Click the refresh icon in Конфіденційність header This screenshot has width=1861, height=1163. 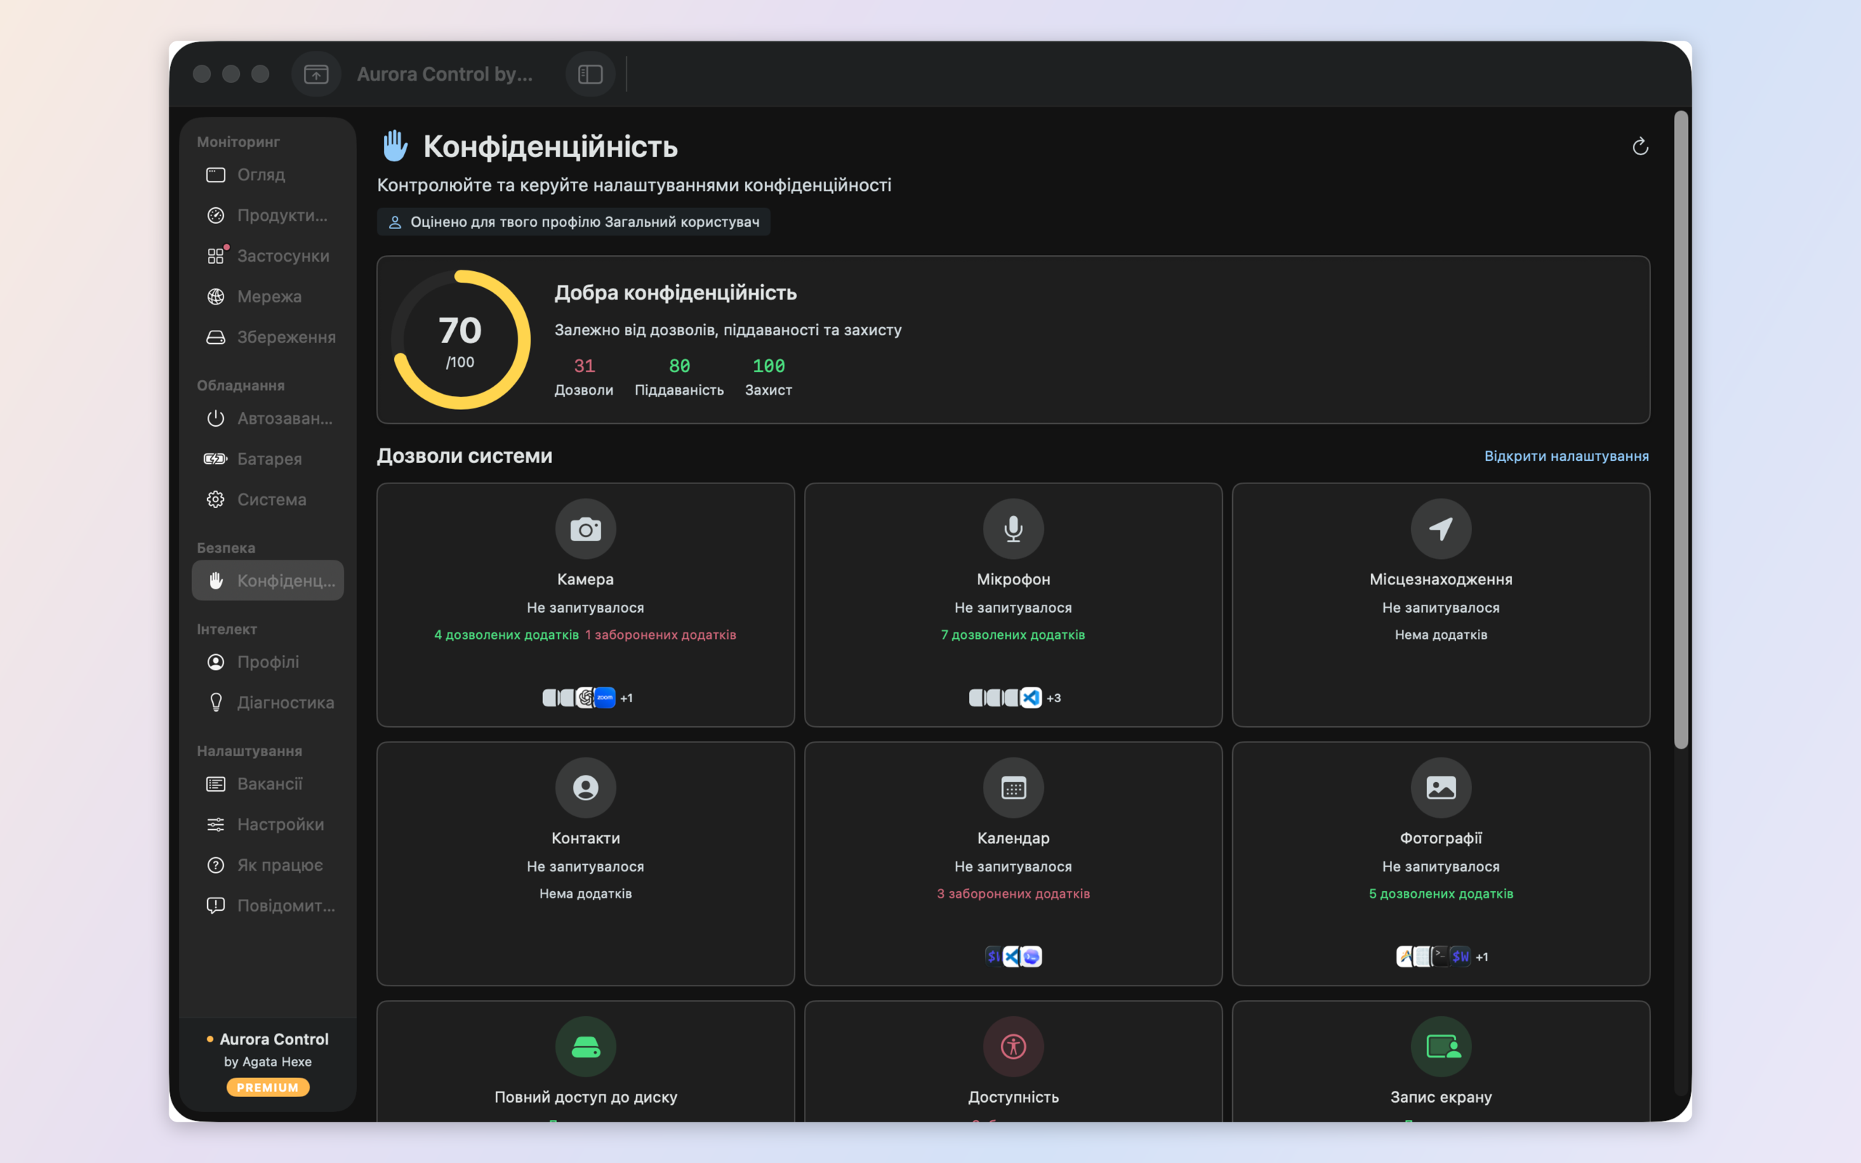(1639, 146)
